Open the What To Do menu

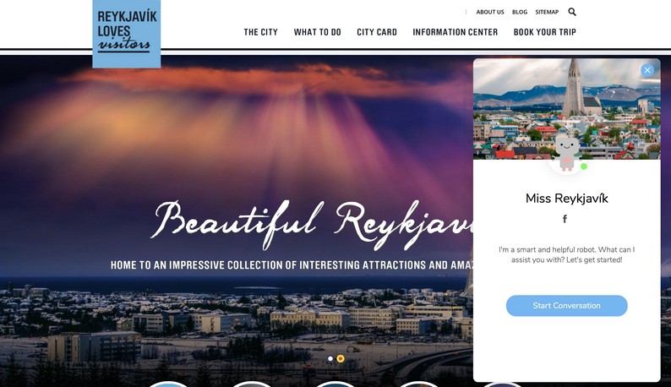(x=317, y=32)
